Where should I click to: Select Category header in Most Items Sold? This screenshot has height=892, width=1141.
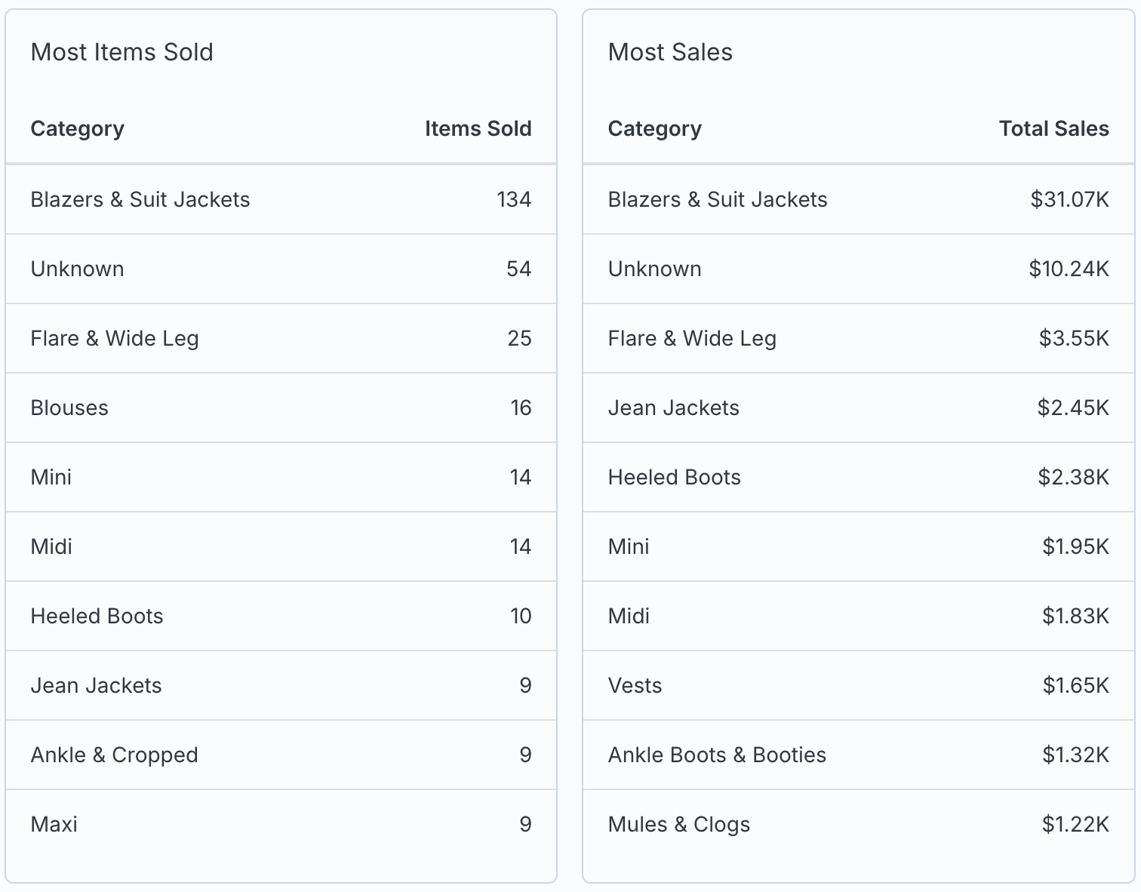tap(77, 128)
